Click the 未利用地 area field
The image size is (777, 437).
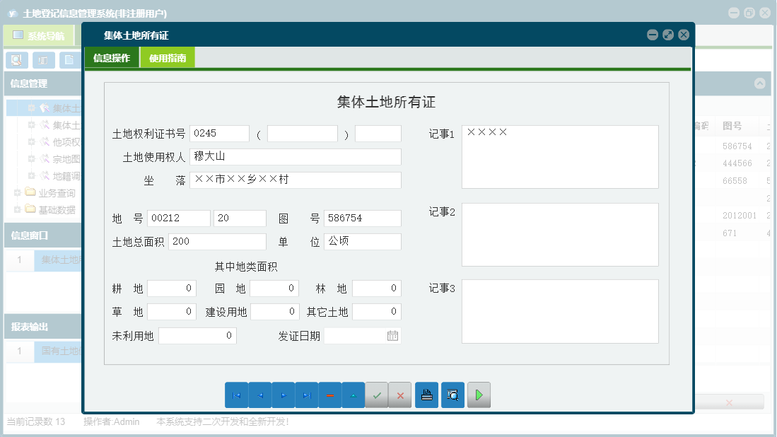197,335
